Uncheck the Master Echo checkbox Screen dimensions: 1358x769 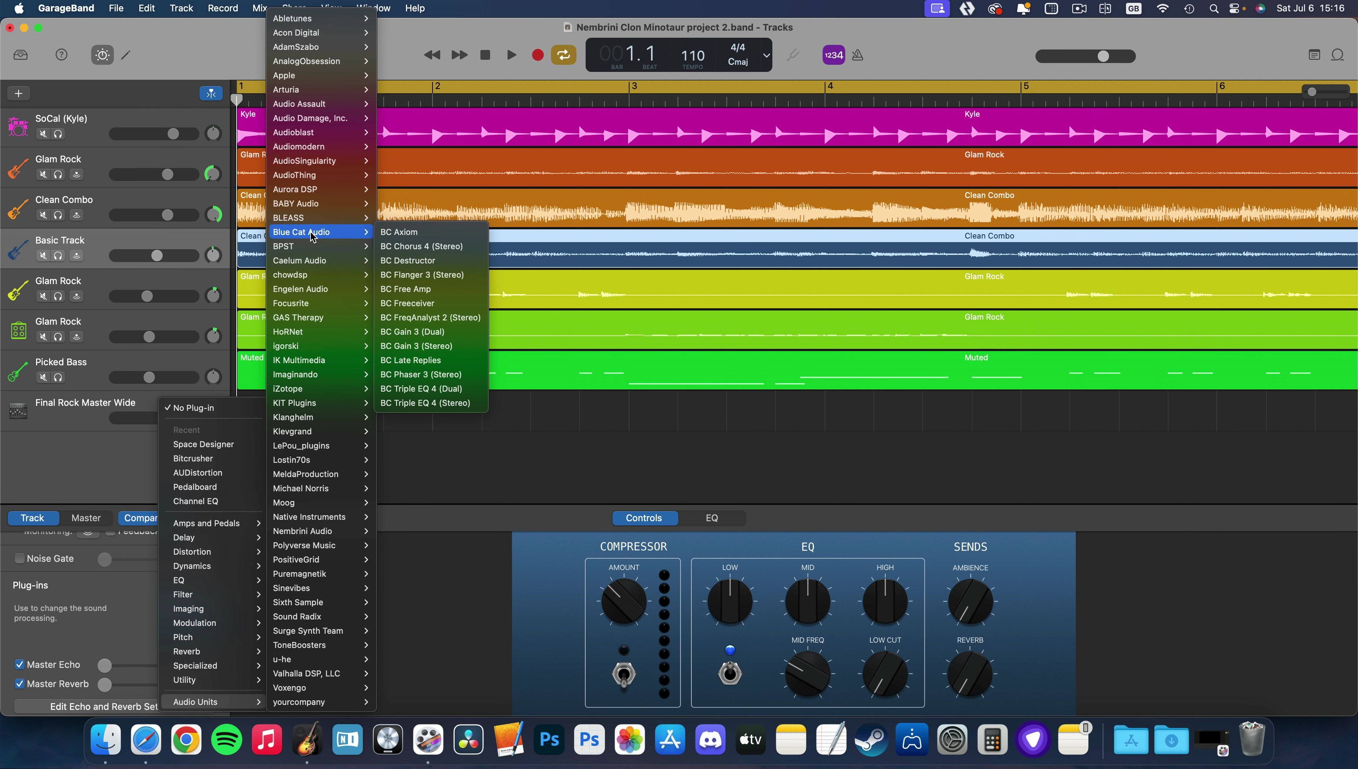[x=19, y=664]
